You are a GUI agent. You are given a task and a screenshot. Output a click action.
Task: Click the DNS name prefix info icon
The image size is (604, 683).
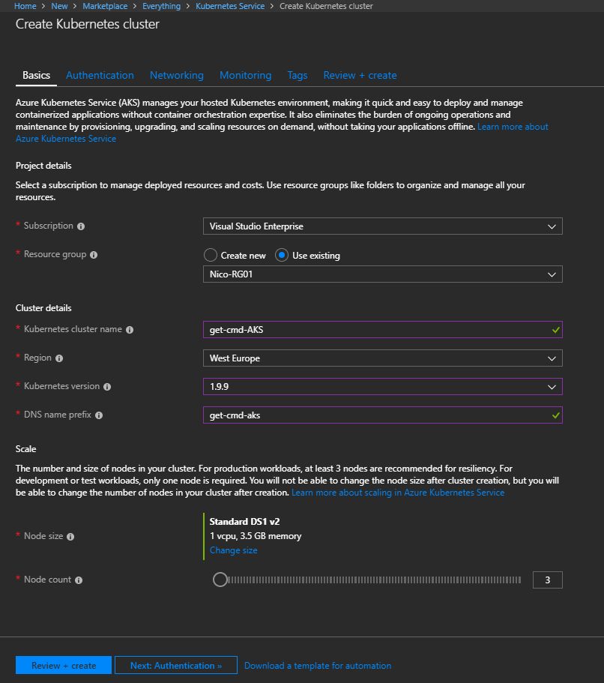[99, 415]
